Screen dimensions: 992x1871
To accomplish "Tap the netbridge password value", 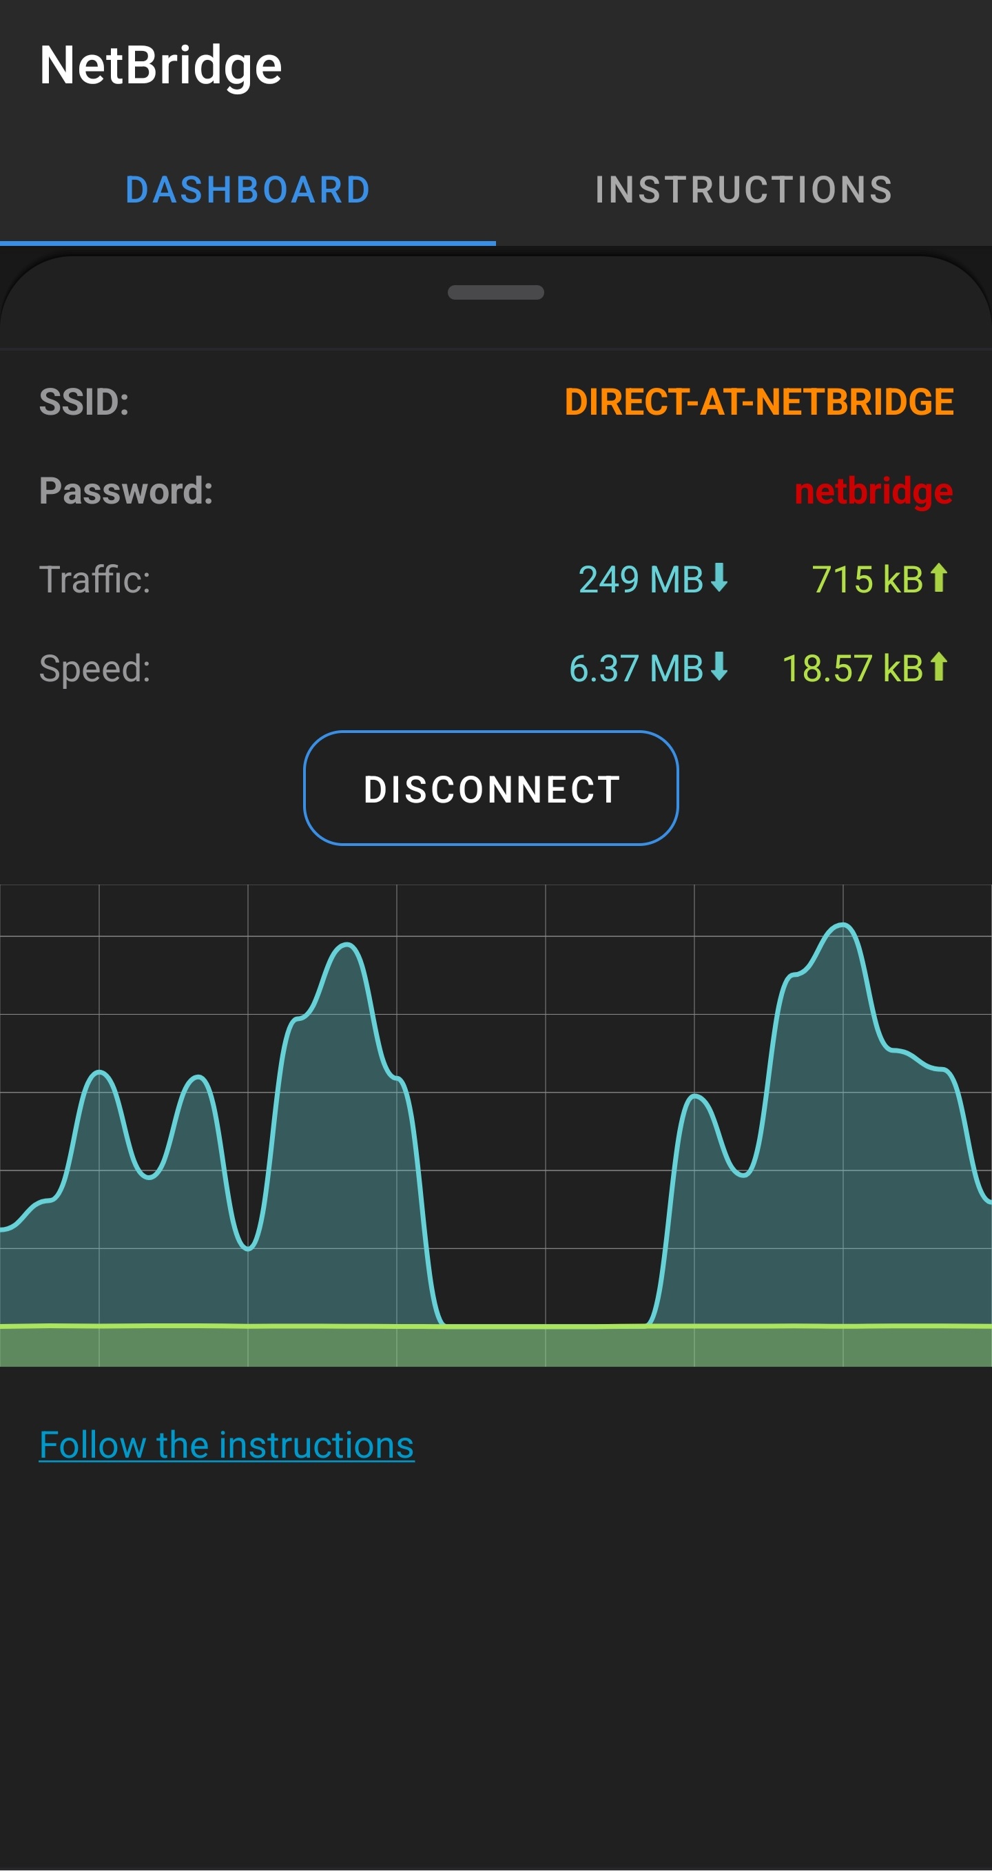I will pyautogui.click(x=874, y=491).
